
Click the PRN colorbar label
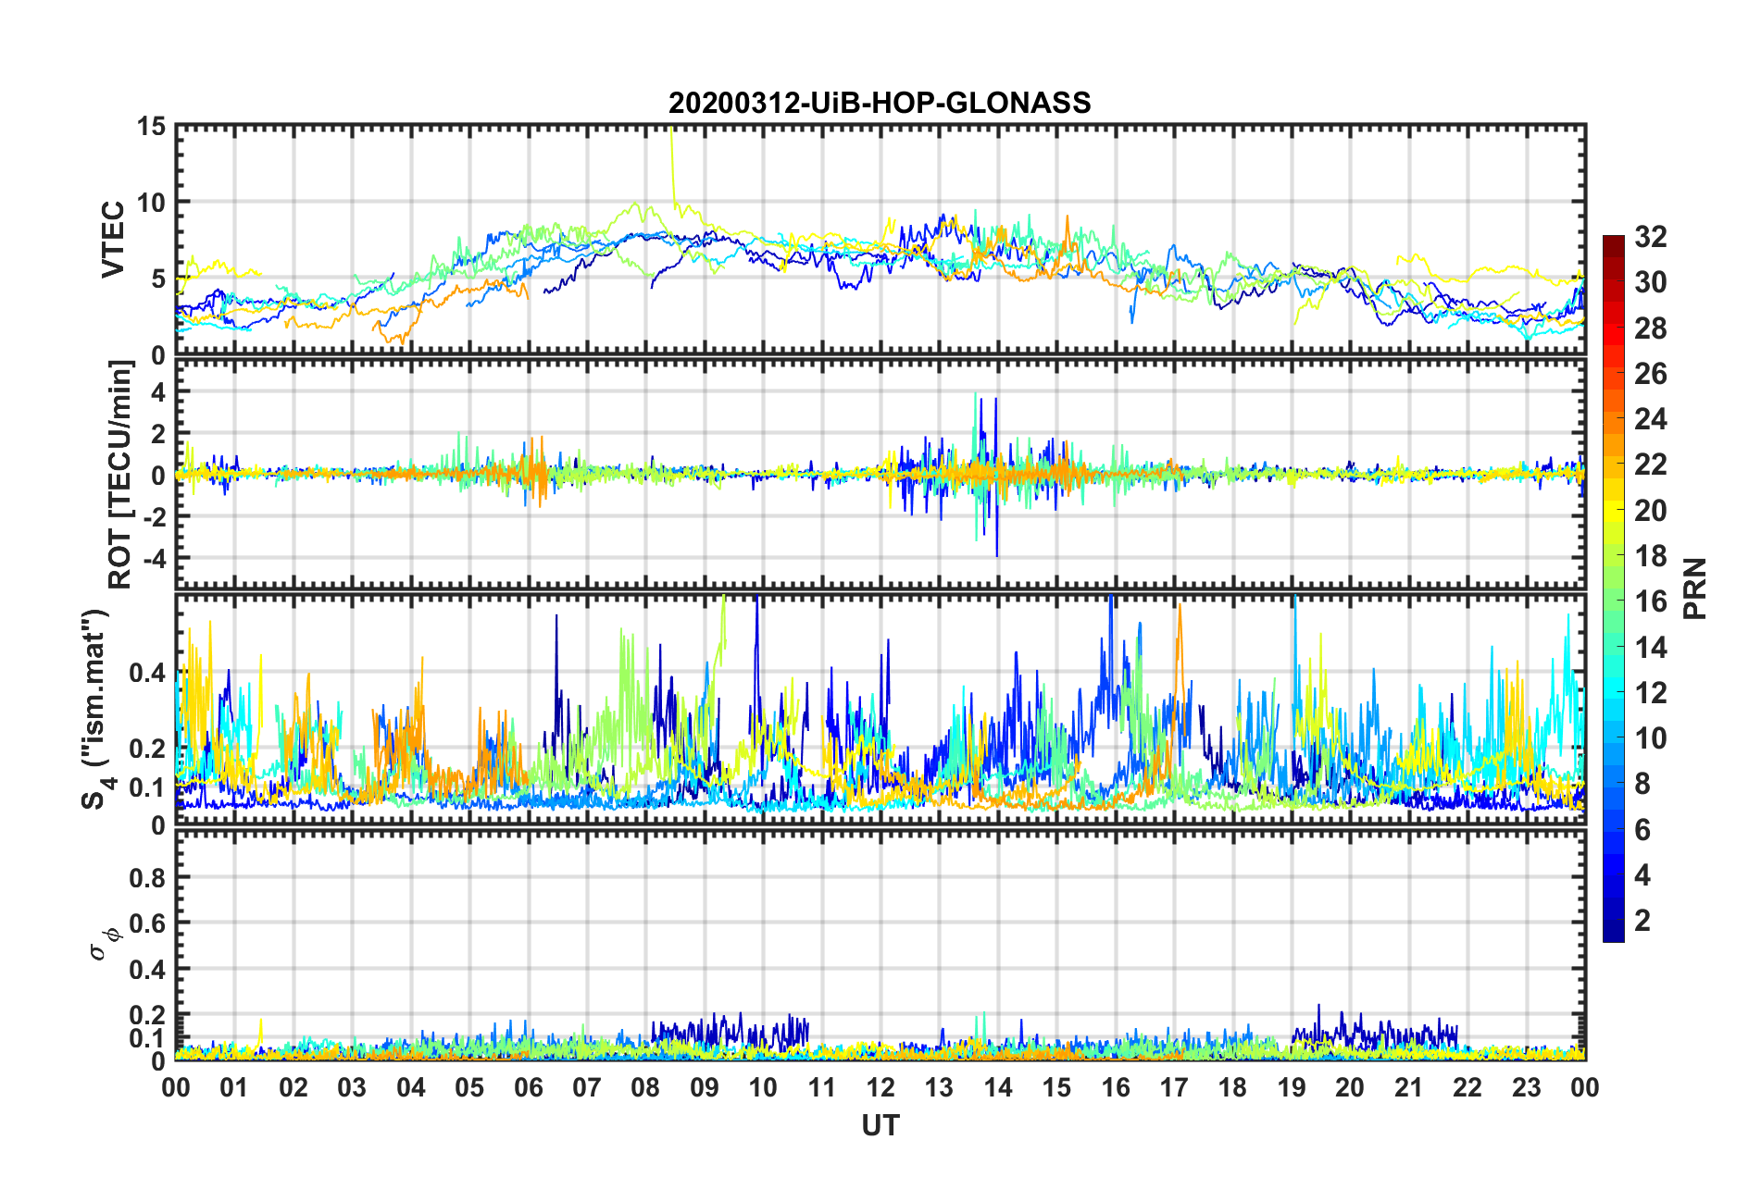(1696, 588)
